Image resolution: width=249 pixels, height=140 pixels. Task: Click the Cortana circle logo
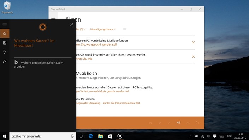click(43, 27)
